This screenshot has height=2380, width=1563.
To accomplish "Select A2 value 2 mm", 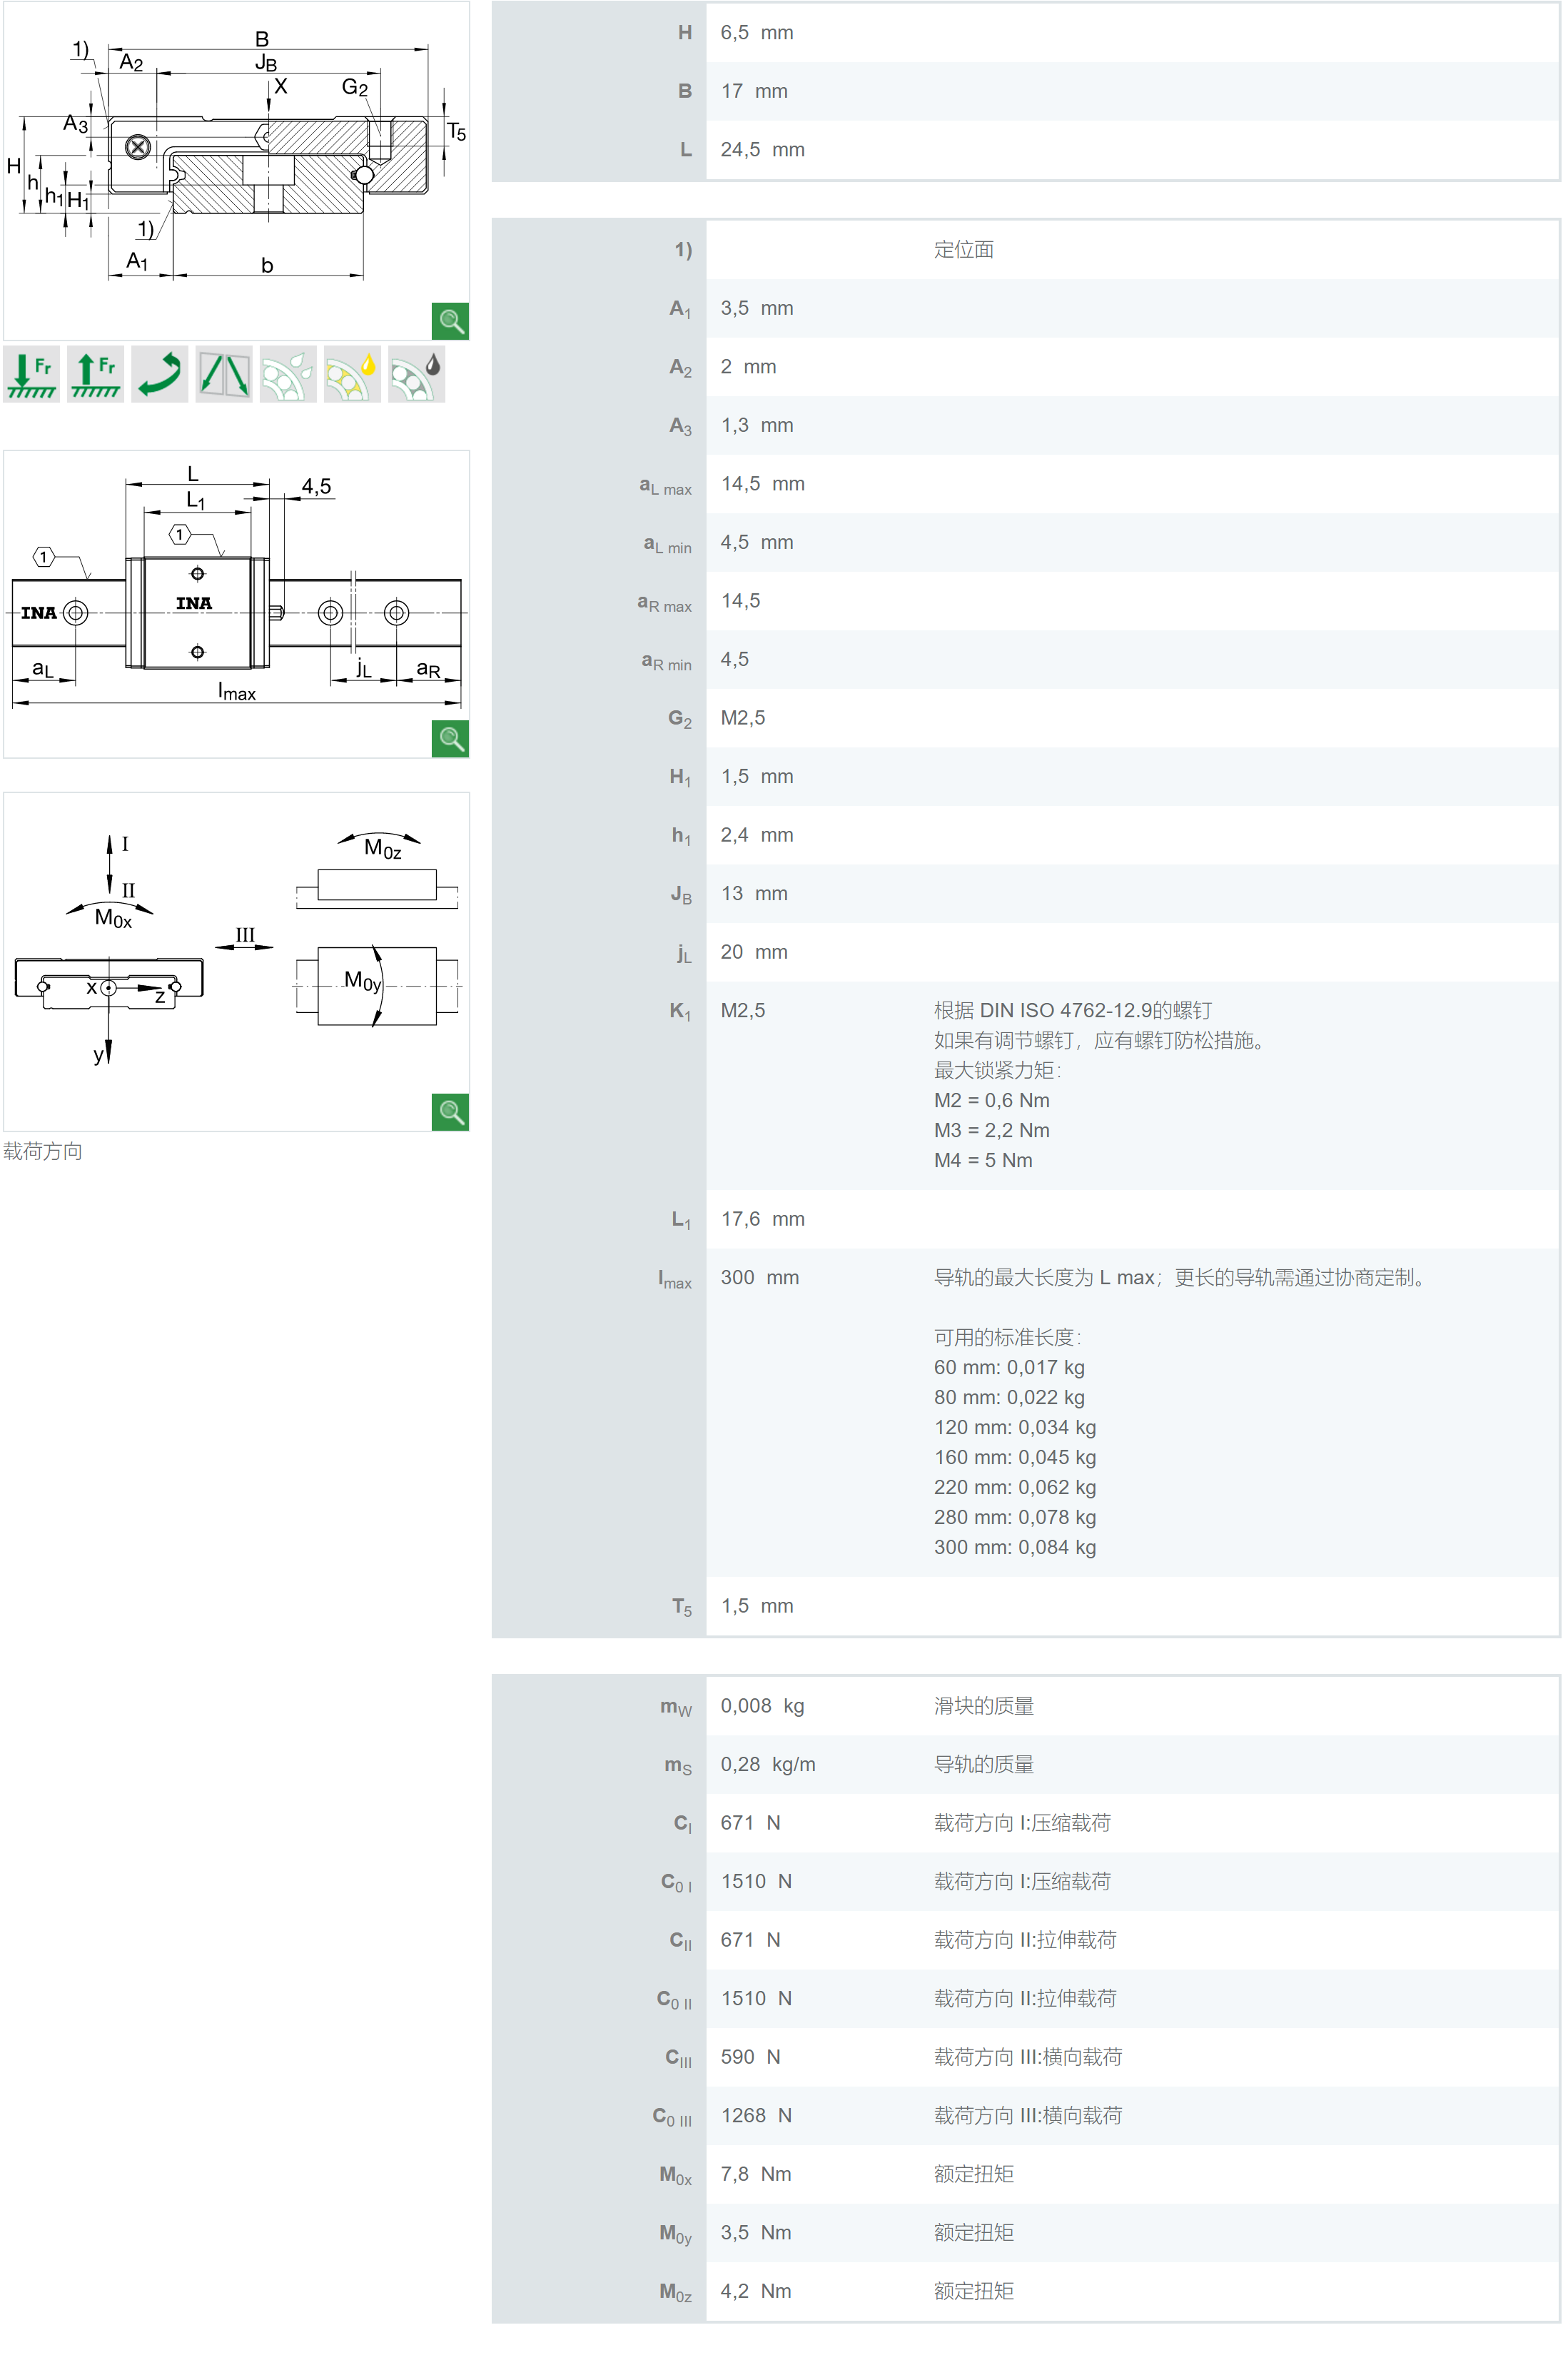I will click(748, 367).
